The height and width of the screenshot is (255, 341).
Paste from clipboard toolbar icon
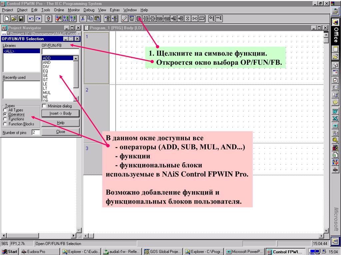(97, 19)
